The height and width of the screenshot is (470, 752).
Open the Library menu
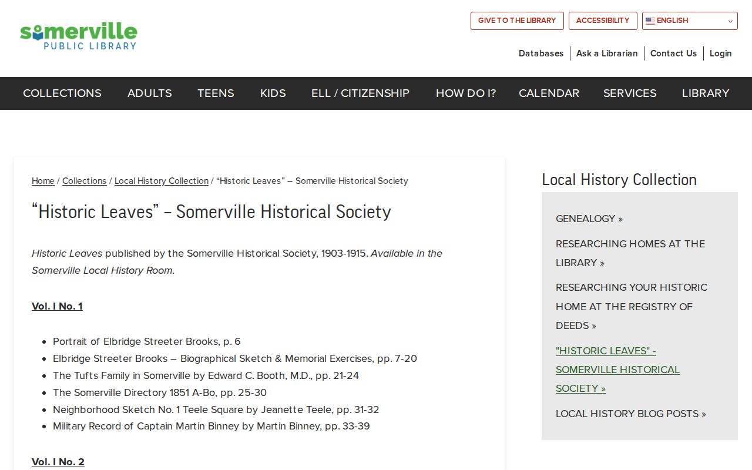point(706,93)
